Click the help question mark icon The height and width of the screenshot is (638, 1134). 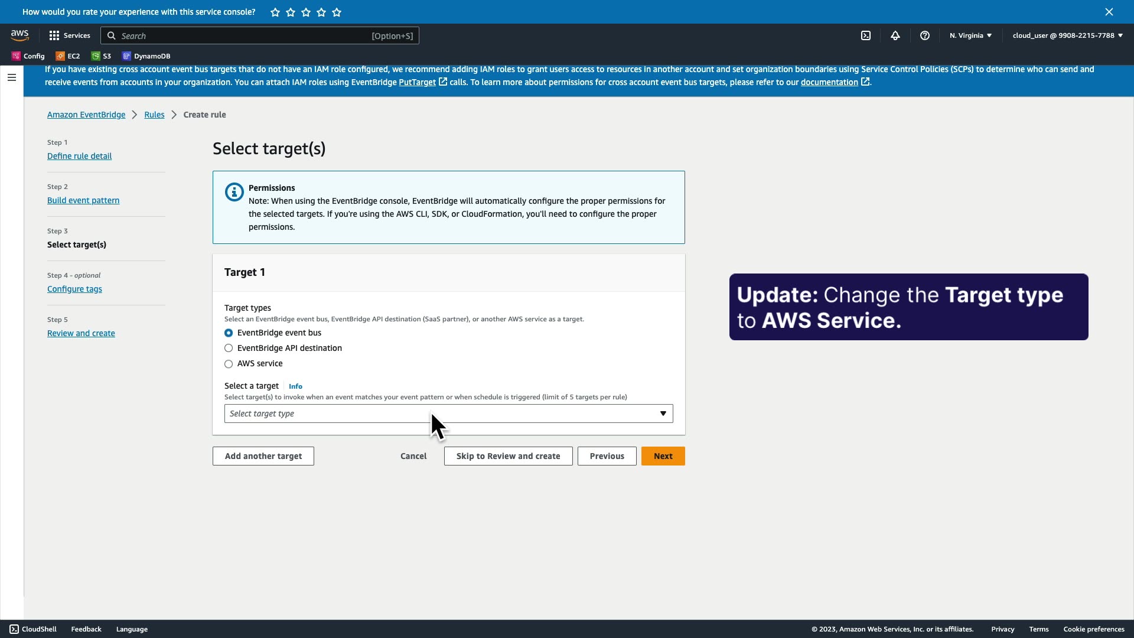pos(925,35)
